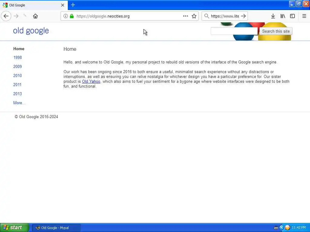Screen dimensions: 310x232
Task: Open the 2009 version link
Action: point(18,67)
